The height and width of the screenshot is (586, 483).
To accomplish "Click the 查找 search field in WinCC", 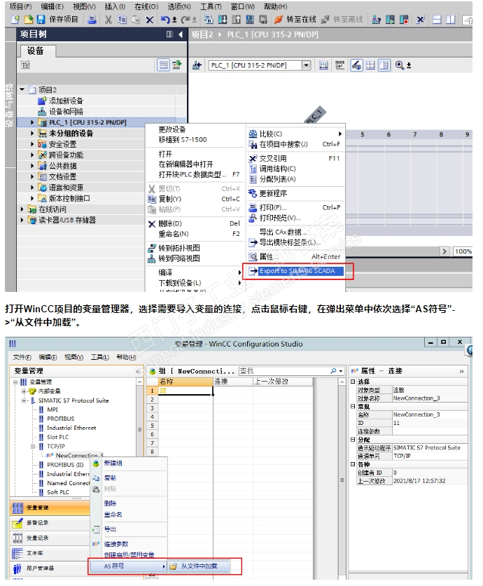I will (284, 371).
